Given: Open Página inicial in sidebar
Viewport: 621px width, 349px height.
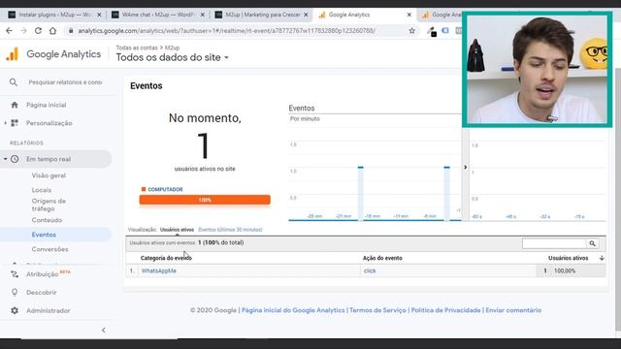Looking at the screenshot, I should pyautogui.click(x=46, y=105).
